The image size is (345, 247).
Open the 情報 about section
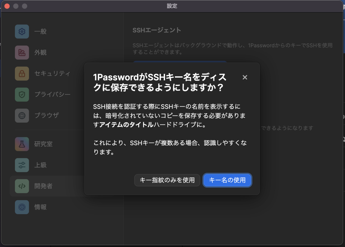41,207
